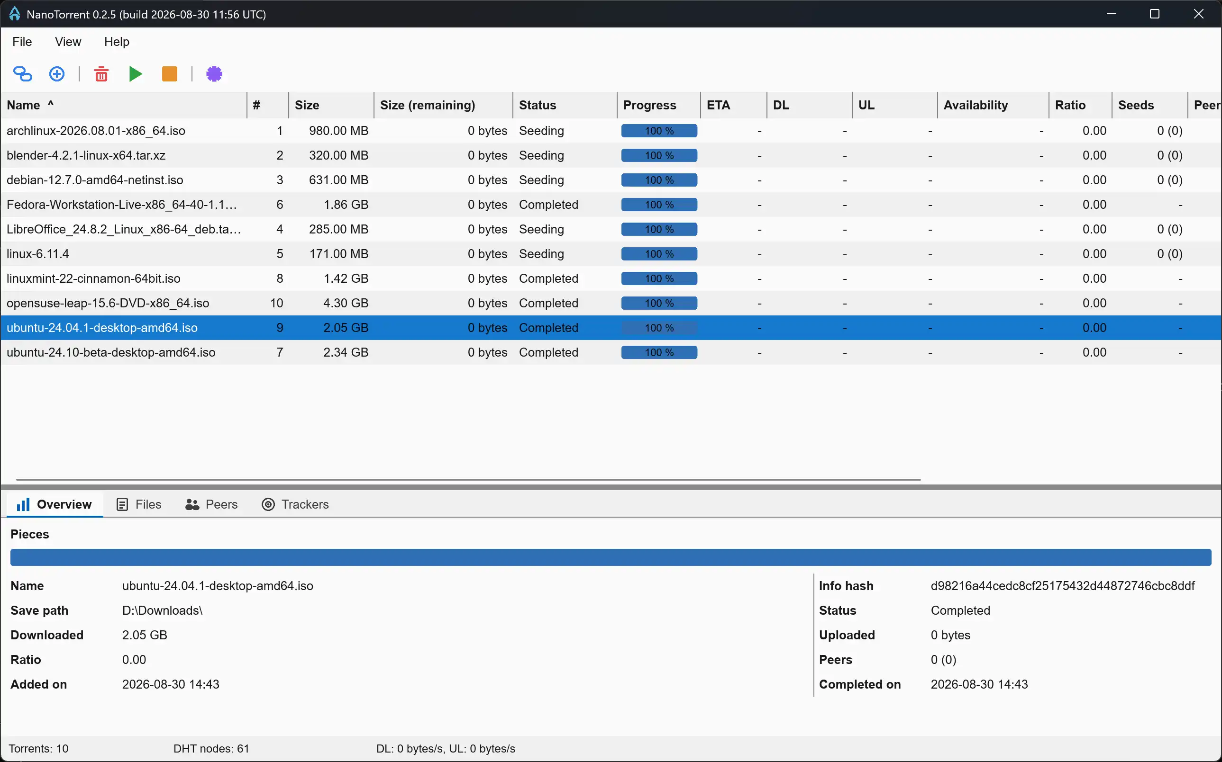
Task: Click the Downloaded 2.05 GB value
Action: 145,636
